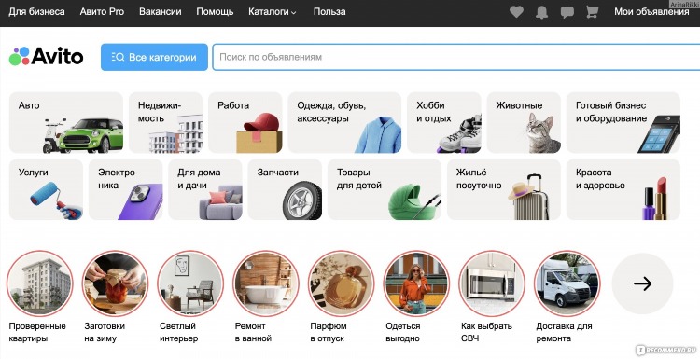Open Для дома и дачи tile
700x359 pixels.
[x=205, y=189]
